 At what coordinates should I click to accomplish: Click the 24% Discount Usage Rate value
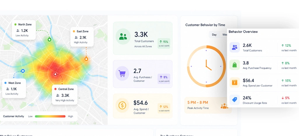click(247, 98)
